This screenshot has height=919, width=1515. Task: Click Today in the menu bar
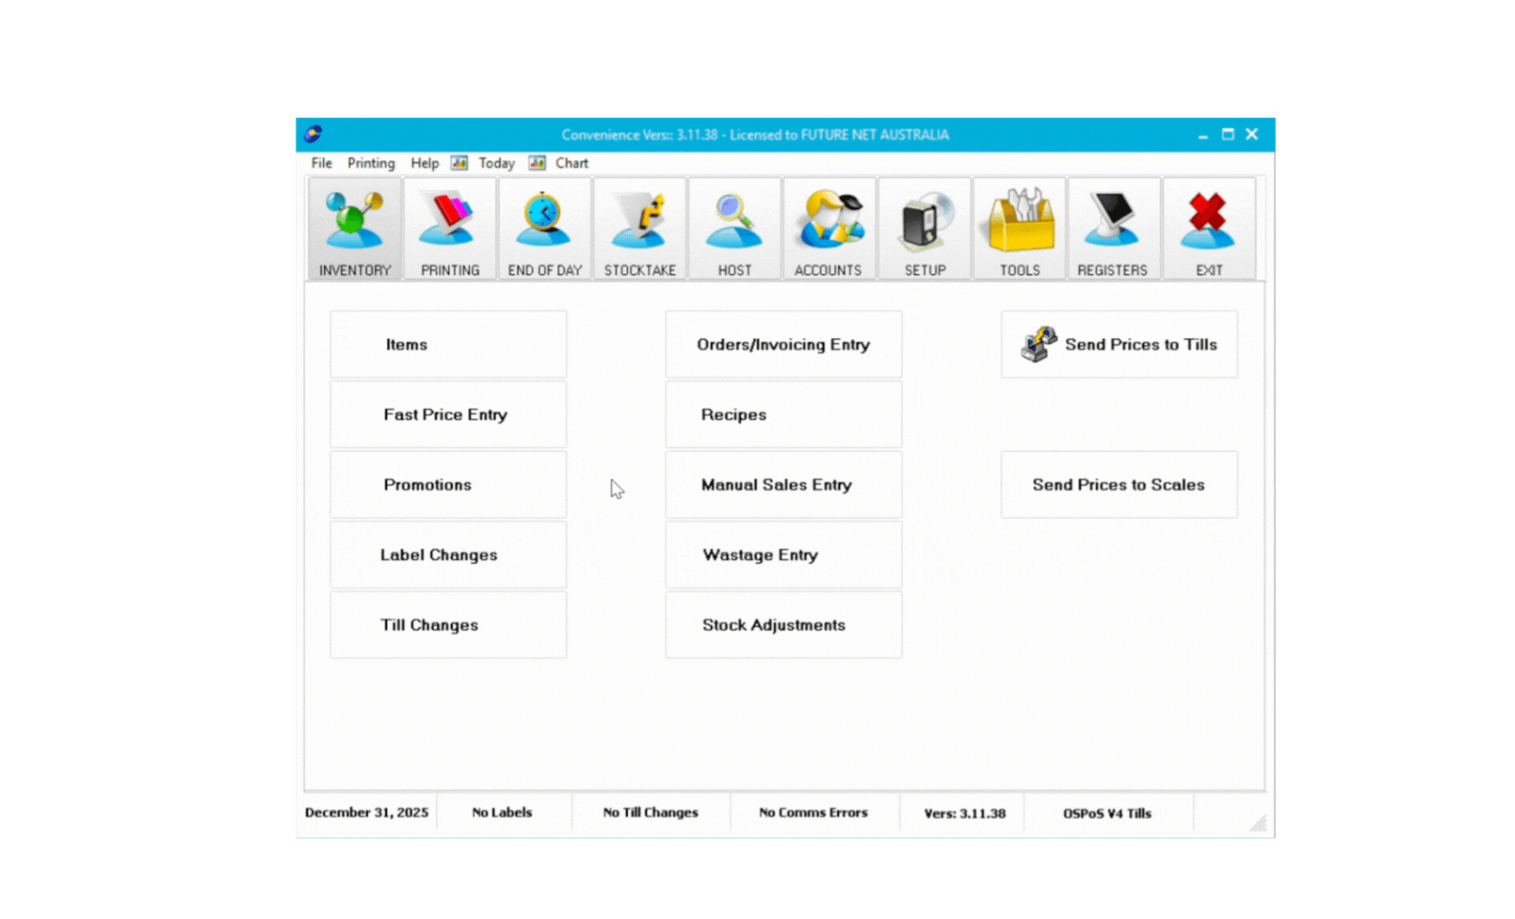[496, 163]
